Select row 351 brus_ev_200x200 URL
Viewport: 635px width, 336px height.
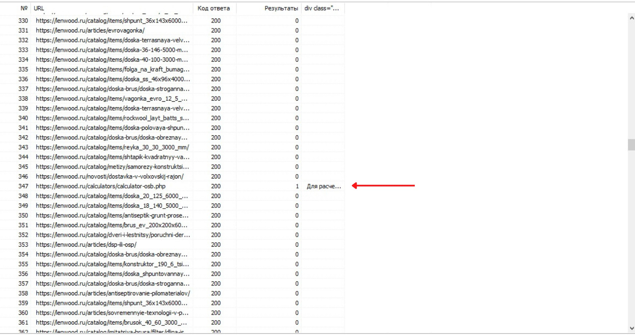point(112,225)
